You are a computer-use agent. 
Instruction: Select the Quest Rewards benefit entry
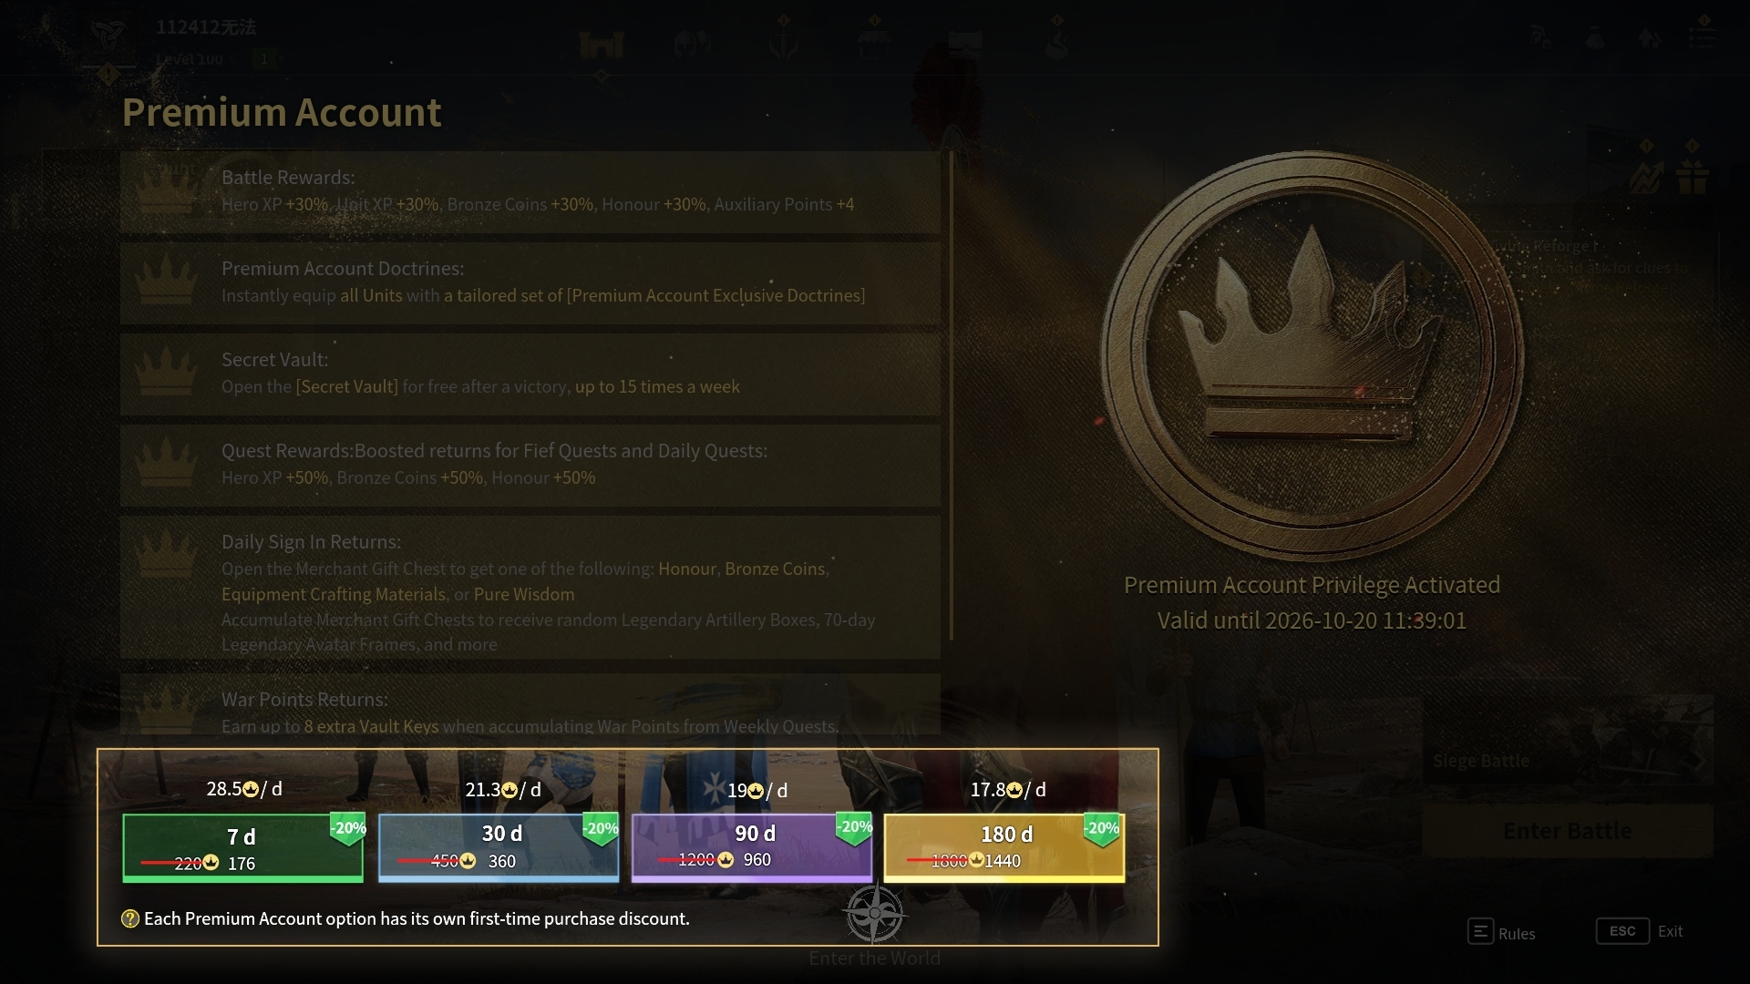530,465
